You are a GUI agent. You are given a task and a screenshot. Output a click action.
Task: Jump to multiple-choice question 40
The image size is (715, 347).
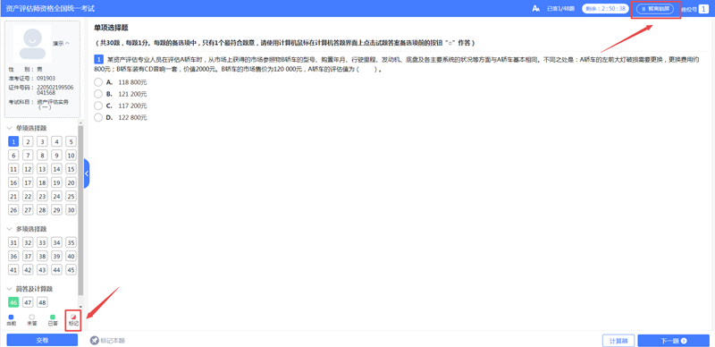pos(71,256)
